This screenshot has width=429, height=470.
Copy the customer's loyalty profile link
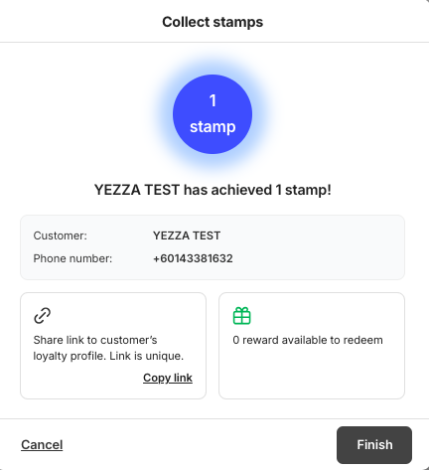pos(168,378)
